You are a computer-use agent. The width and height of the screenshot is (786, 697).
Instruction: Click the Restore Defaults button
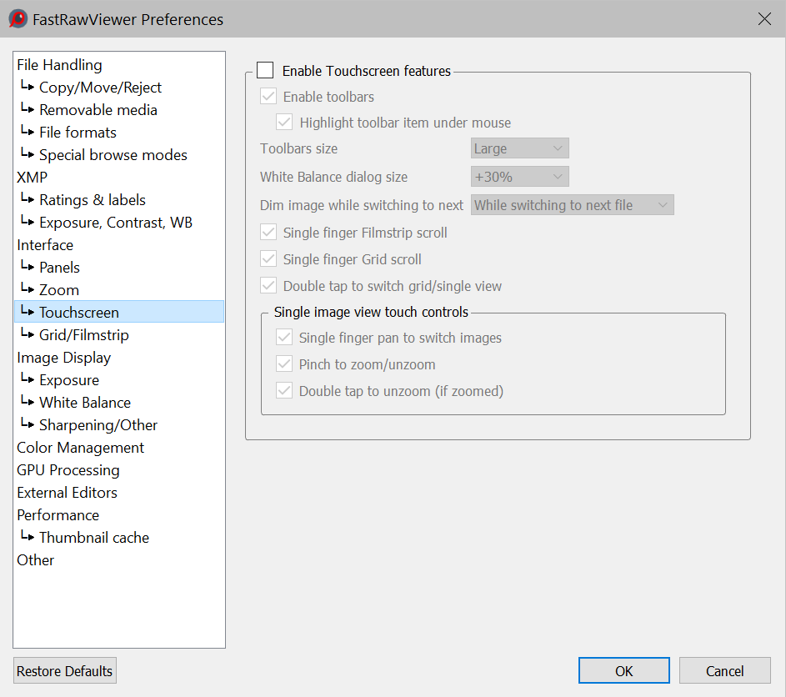pyautogui.click(x=64, y=671)
